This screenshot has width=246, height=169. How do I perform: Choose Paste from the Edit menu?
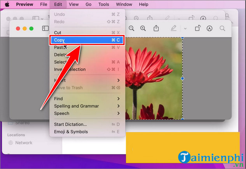[x=87, y=47]
